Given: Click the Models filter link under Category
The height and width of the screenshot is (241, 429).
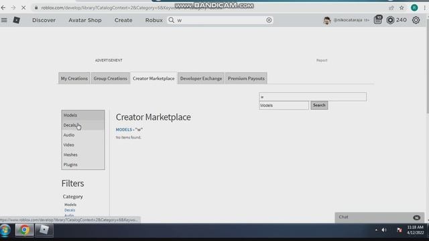Looking at the screenshot, I should (x=70, y=205).
